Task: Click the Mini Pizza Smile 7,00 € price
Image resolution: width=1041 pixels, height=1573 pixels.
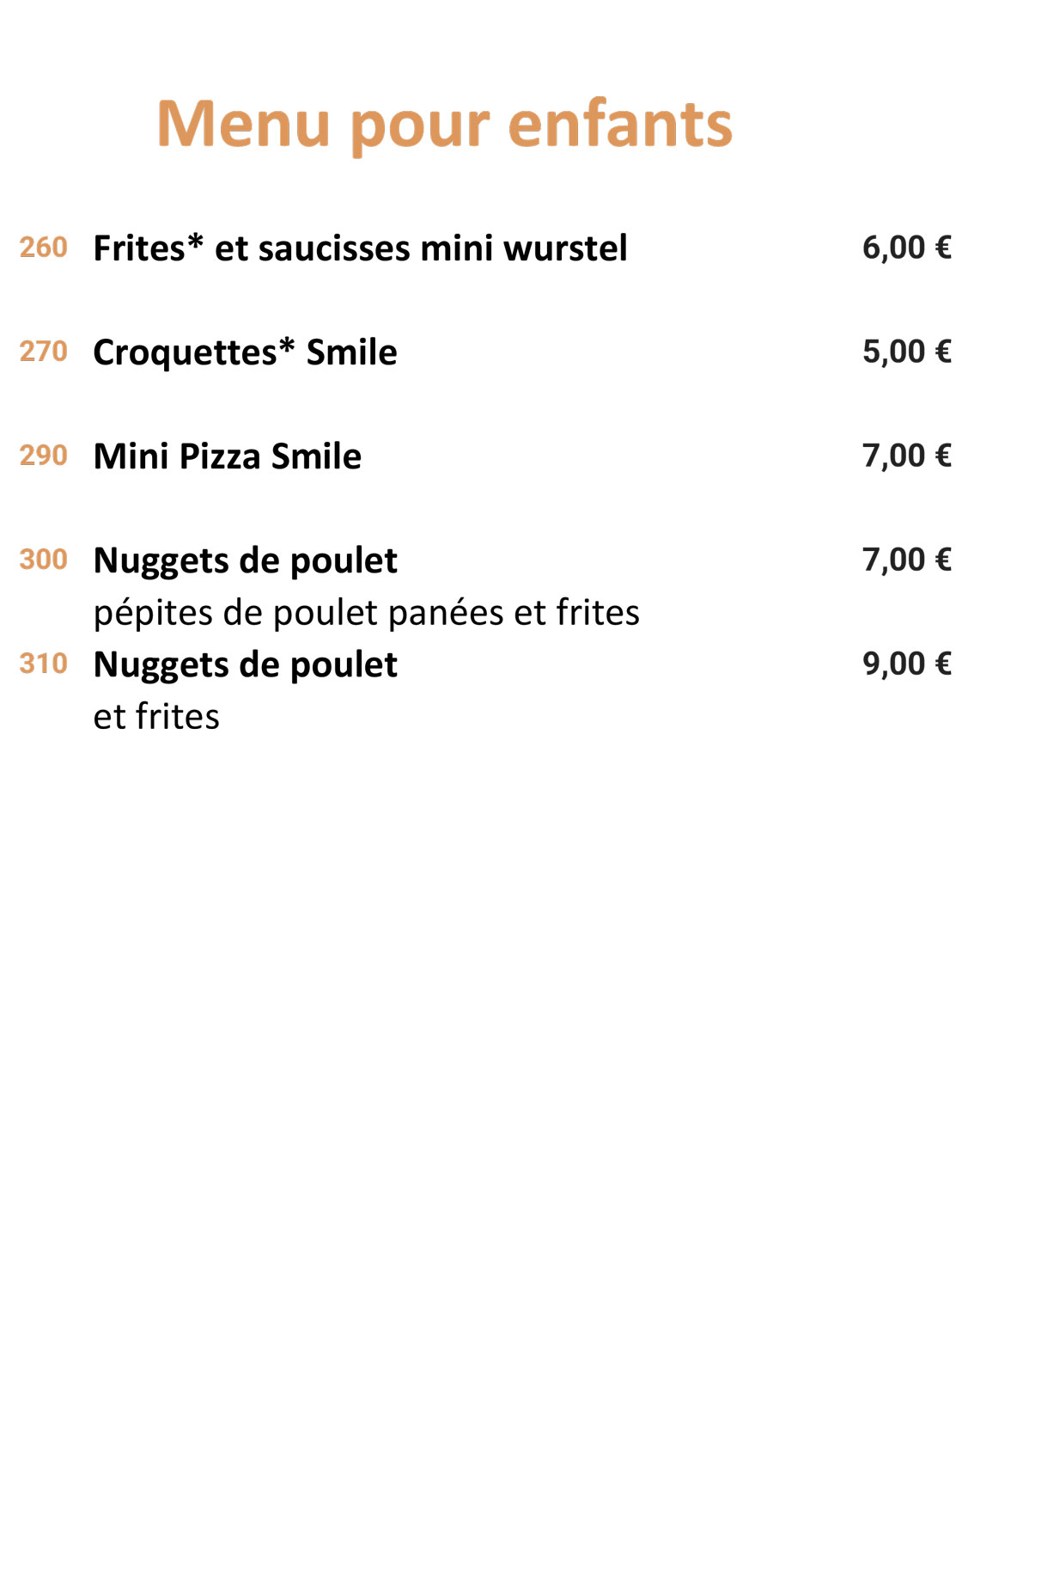Action: [x=907, y=456]
